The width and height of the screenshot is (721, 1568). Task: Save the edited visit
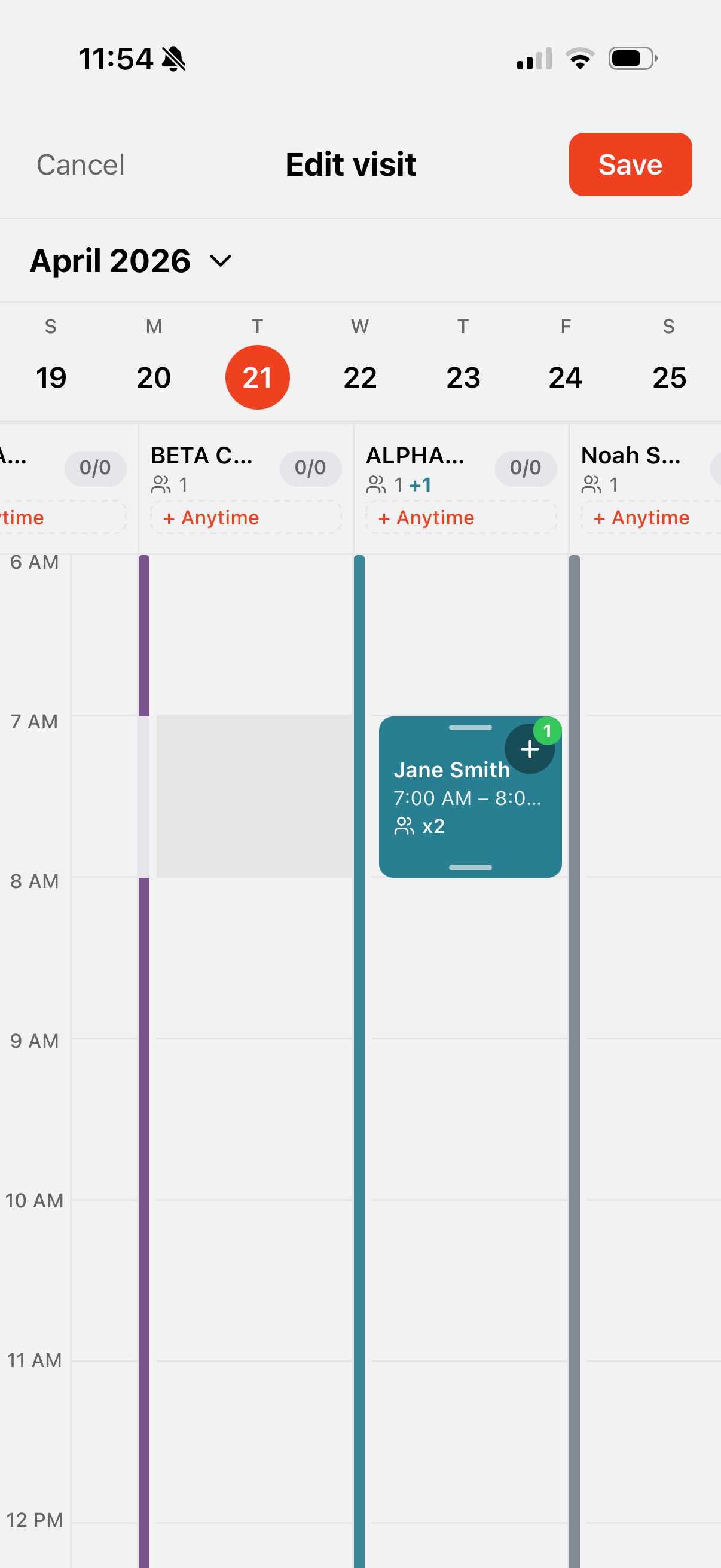click(630, 164)
